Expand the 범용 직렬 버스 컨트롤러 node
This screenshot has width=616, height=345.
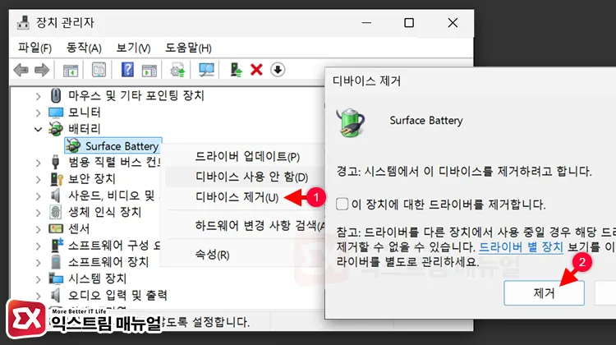coord(38,163)
